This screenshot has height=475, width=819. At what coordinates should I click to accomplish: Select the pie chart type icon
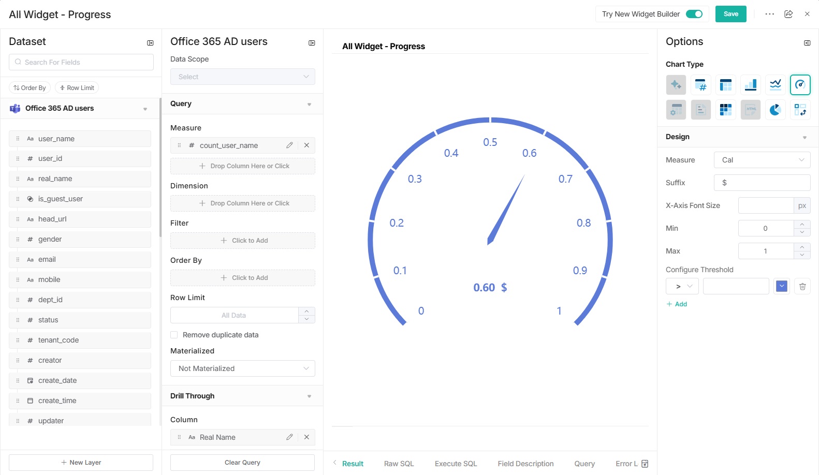click(x=775, y=110)
